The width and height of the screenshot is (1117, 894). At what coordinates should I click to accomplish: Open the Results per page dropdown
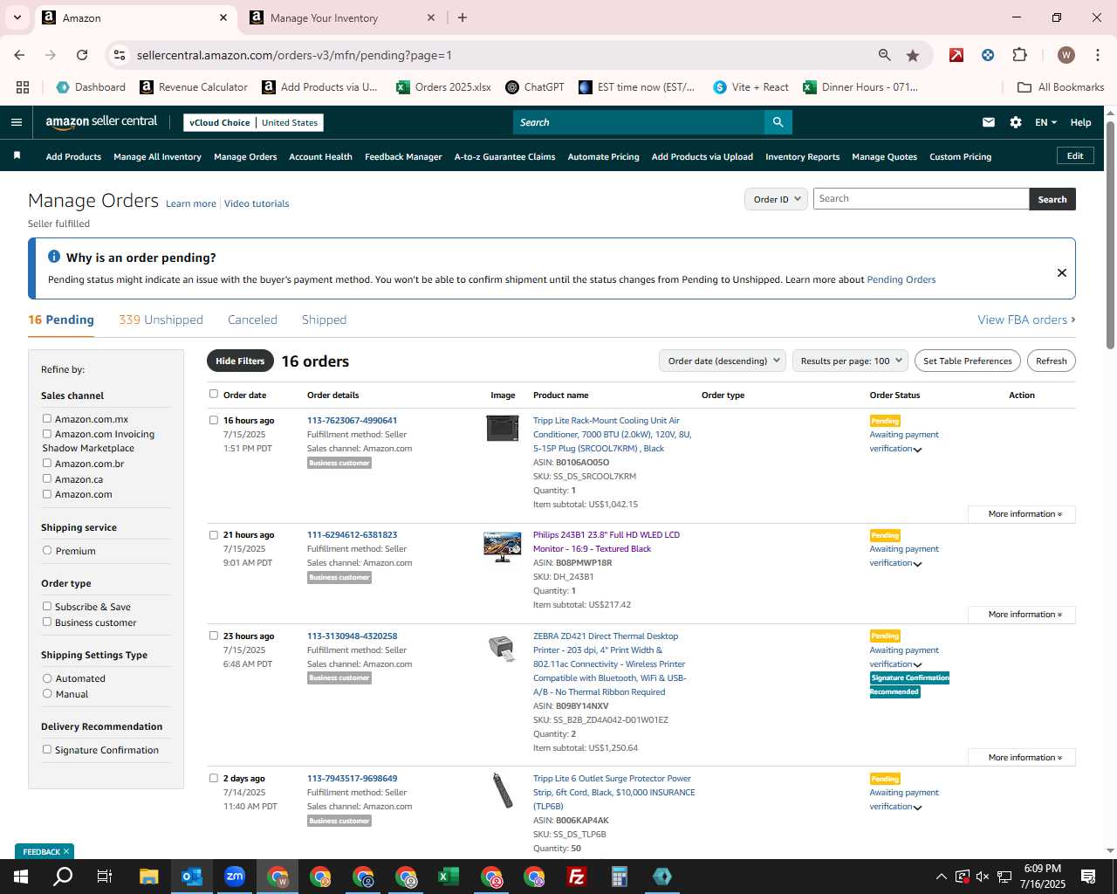pos(851,361)
